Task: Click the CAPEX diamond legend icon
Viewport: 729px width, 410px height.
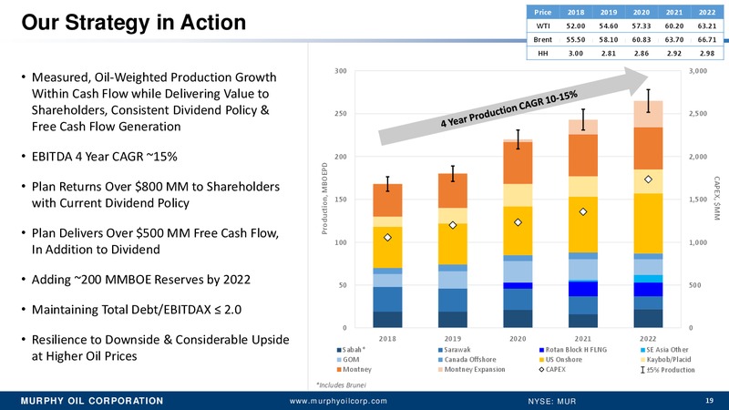Action: 541,370
